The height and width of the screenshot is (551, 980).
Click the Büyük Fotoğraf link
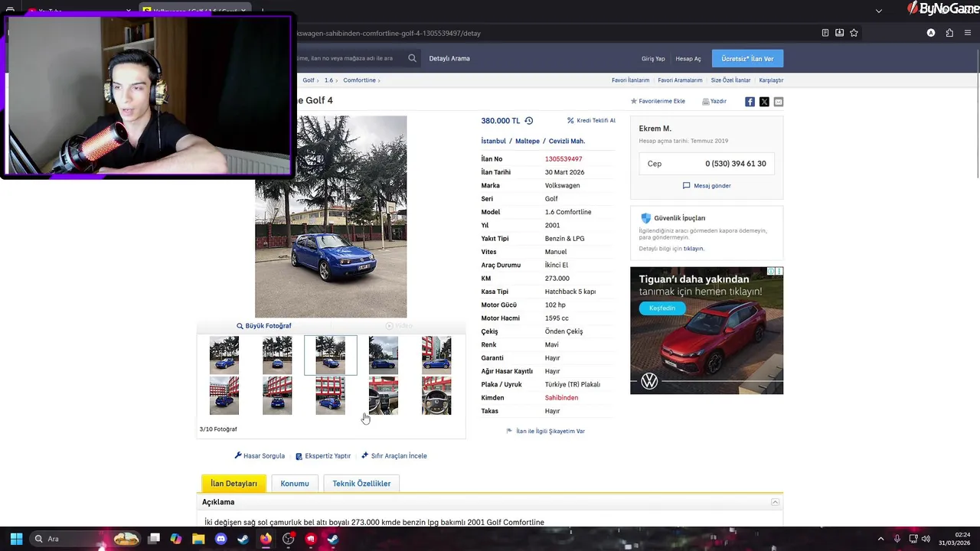click(x=264, y=326)
